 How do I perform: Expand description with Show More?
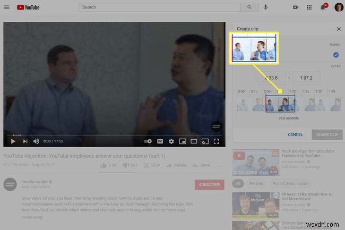point(32,217)
